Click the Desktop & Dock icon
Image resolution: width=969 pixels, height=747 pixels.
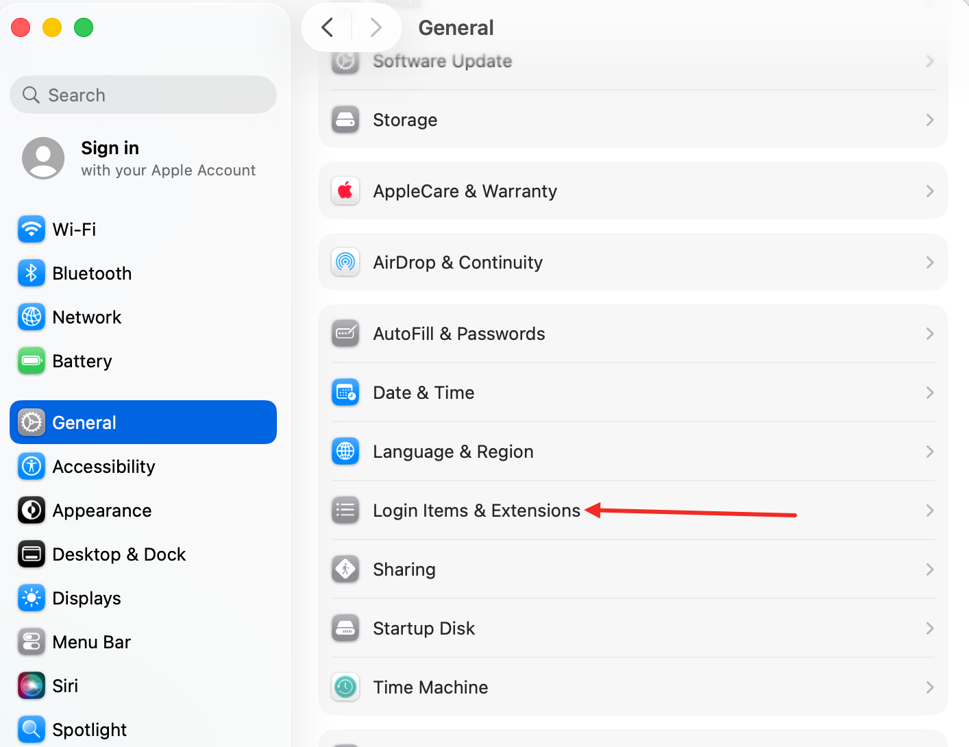pos(32,554)
